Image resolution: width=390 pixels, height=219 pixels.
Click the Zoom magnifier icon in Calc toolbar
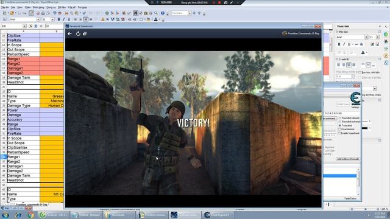click(156, 13)
